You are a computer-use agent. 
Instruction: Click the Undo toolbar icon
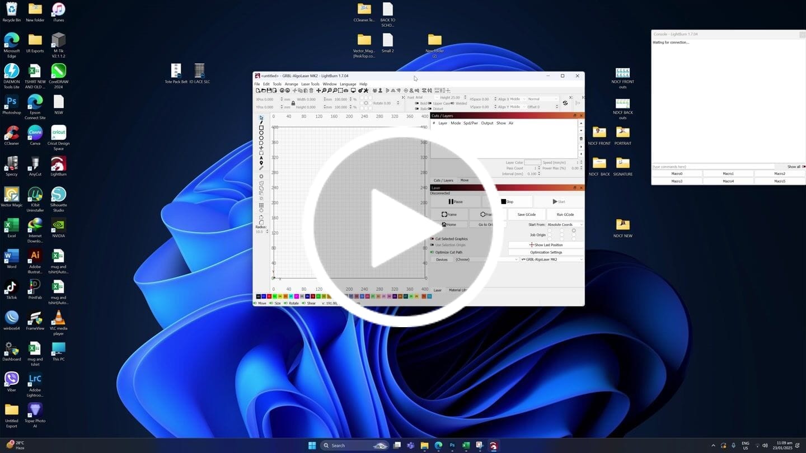[282, 91]
